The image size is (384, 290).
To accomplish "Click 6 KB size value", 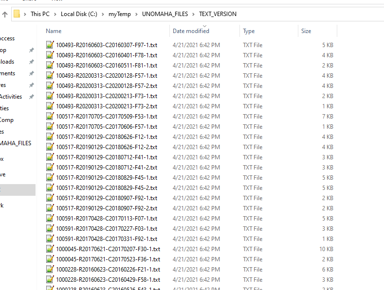I will tap(328, 269).
